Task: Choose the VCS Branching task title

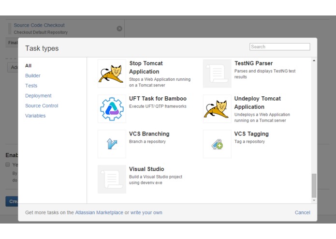Action: (x=149, y=134)
